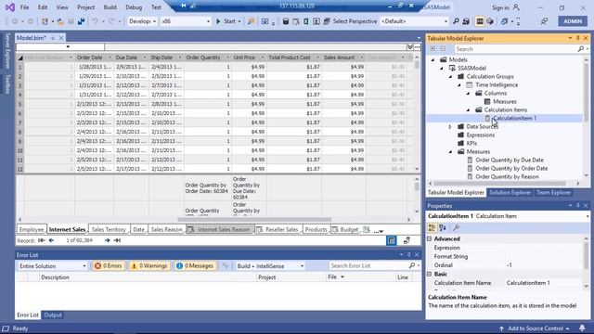
Task: Click the Search Error List field
Action: pyautogui.click(x=368, y=266)
